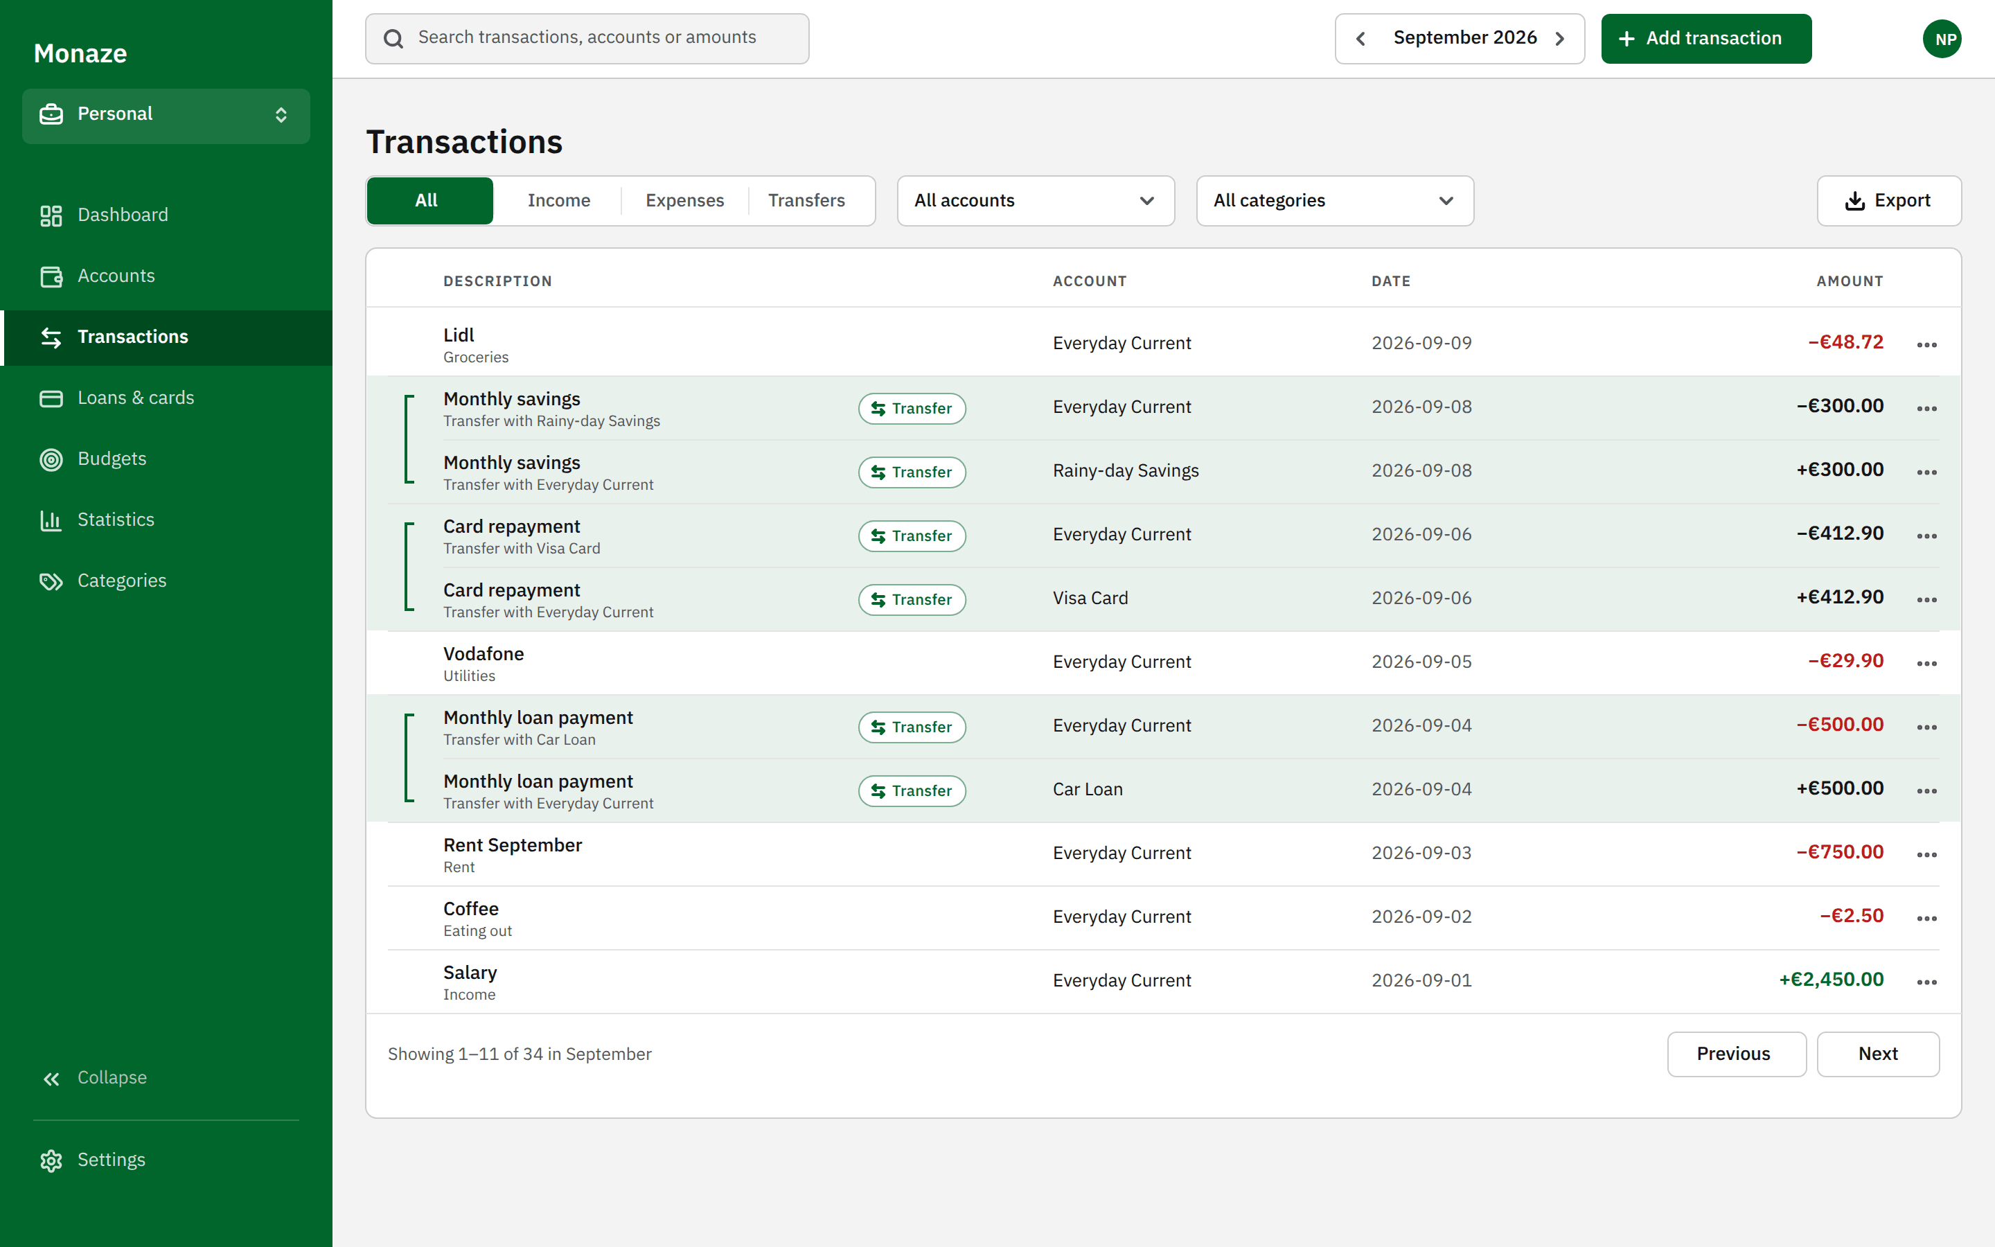Viewport: 1995px width, 1247px height.
Task: Open the Settings gear icon
Action: (51, 1160)
